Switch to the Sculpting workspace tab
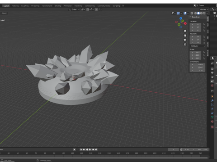 click(25, 6)
